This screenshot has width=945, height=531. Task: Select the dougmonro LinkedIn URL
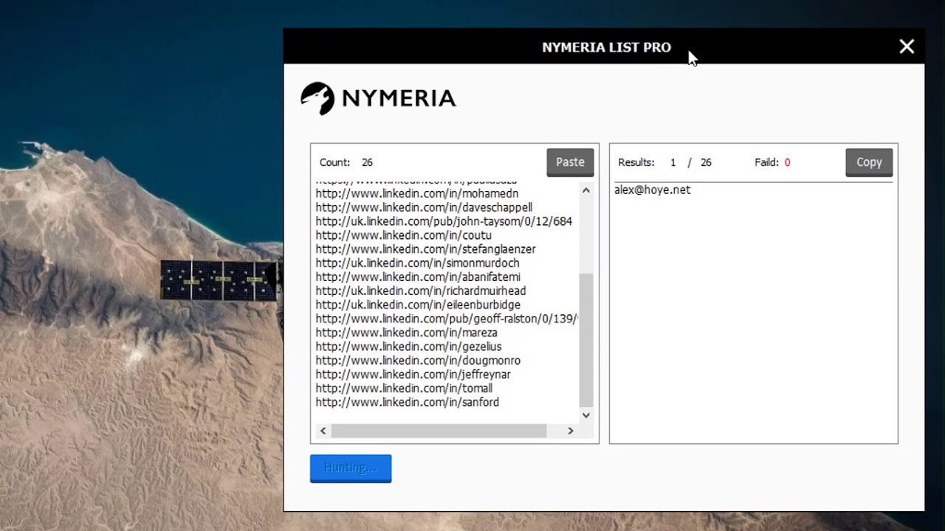tap(418, 361)
